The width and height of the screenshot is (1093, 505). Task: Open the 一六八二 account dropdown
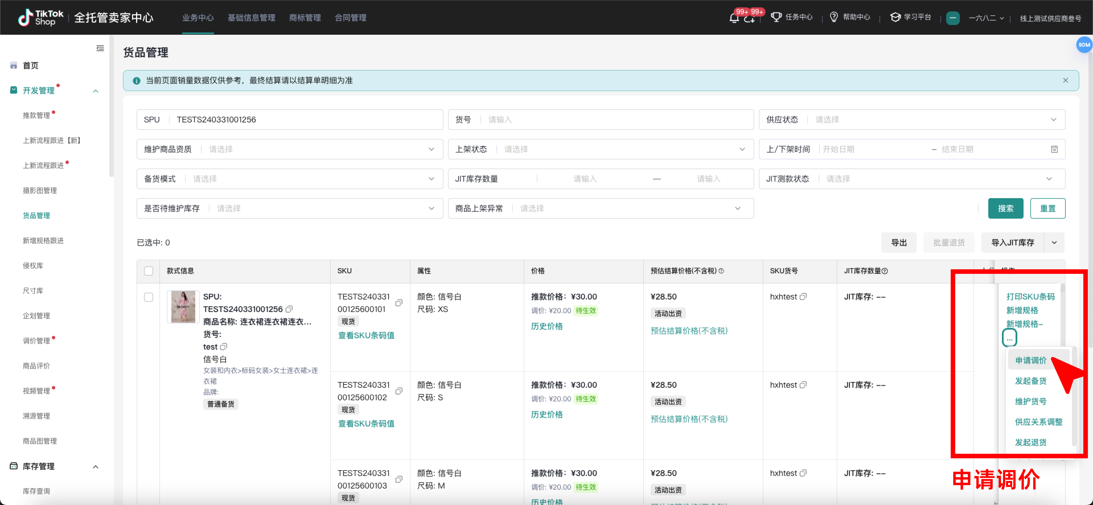point(986,18)
